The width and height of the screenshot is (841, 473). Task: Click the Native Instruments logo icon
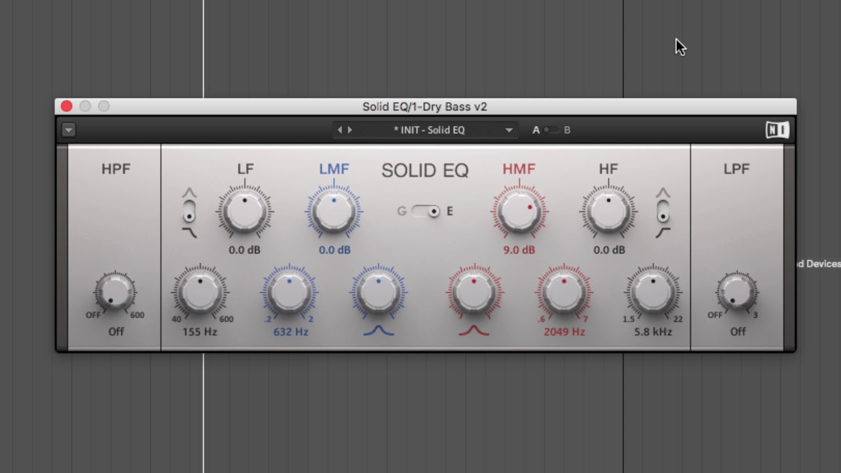coord(777,130)
